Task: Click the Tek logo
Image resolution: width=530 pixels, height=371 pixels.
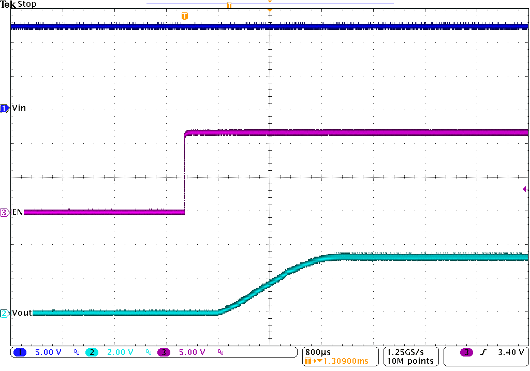Action: (8, 4)
